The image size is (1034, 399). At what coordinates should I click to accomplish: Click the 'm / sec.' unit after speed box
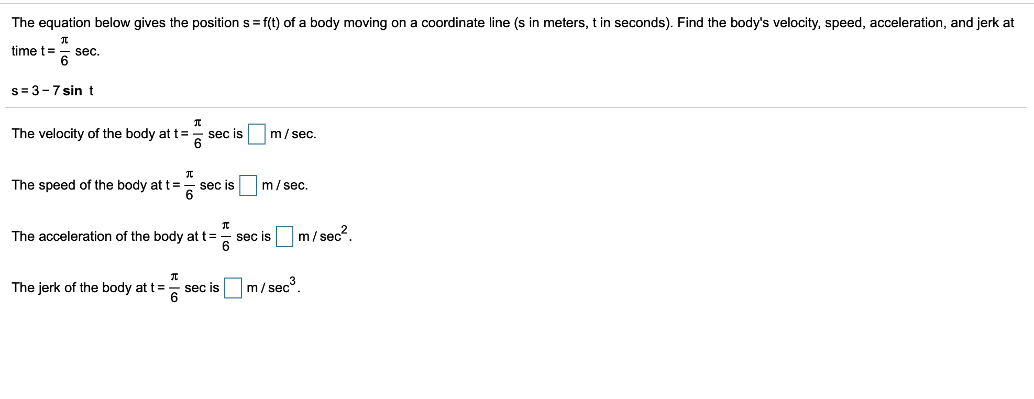click(x=284, y=185)
